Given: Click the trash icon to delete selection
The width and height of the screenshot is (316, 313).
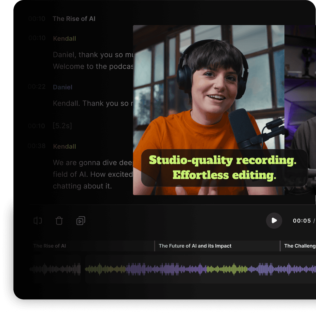Looking at the screenshot, I should [x=59, y=221].
